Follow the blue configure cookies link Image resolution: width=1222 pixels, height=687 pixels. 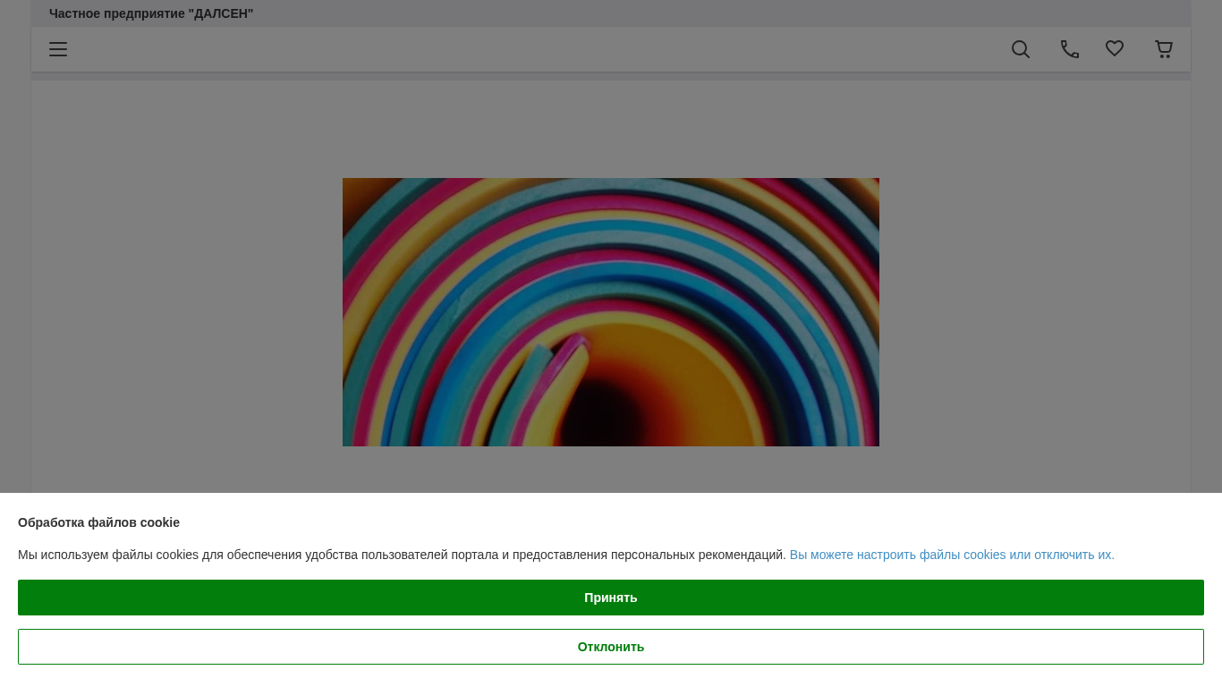(951, 555)
